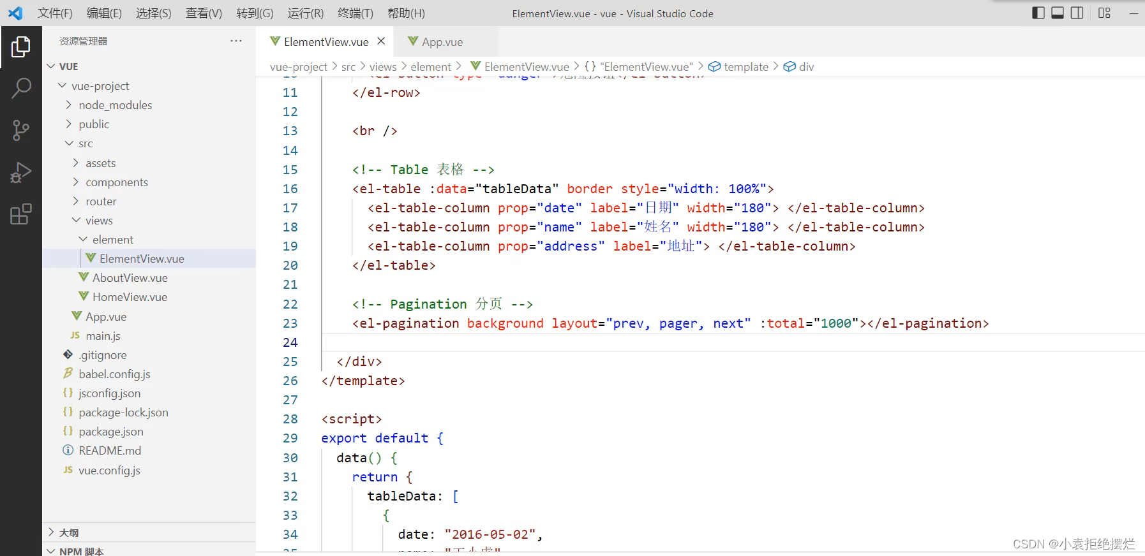
Task: Open the Source Control view
Action: [x=20, y=131]
